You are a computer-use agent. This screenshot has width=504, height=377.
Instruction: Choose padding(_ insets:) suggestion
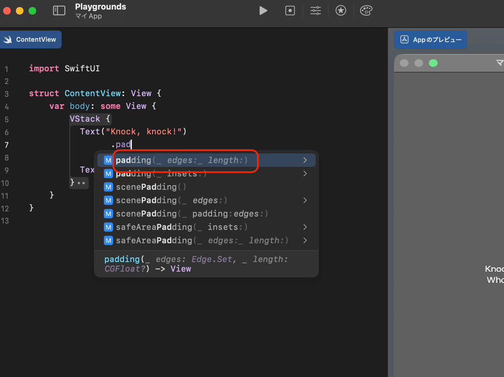206,173
